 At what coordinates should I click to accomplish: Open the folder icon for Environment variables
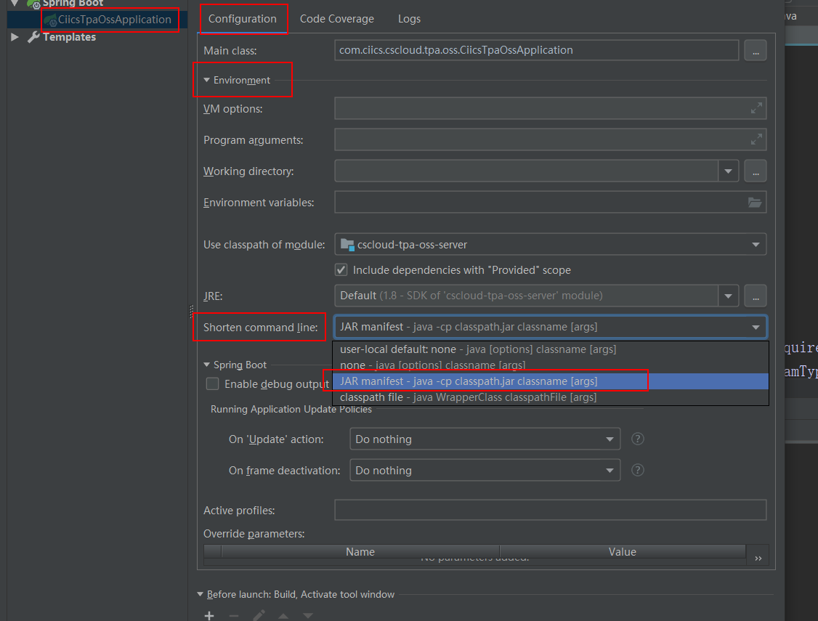click(x=756, y=202)
